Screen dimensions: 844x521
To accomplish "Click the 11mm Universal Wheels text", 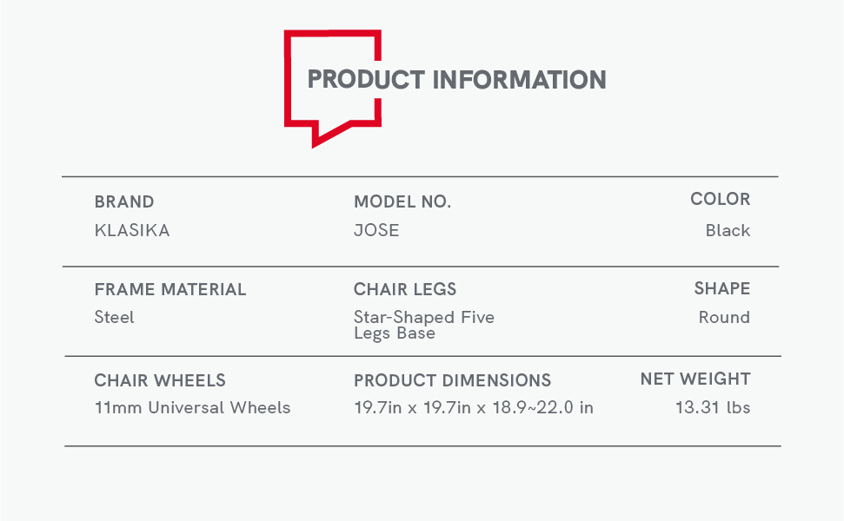I will click(x=192, y=408).
